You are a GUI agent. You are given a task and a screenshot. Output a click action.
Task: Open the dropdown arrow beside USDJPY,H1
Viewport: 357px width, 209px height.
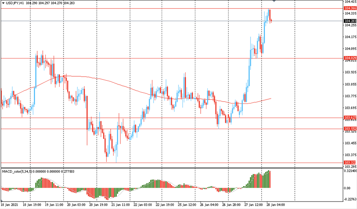[x=3, y=3]
